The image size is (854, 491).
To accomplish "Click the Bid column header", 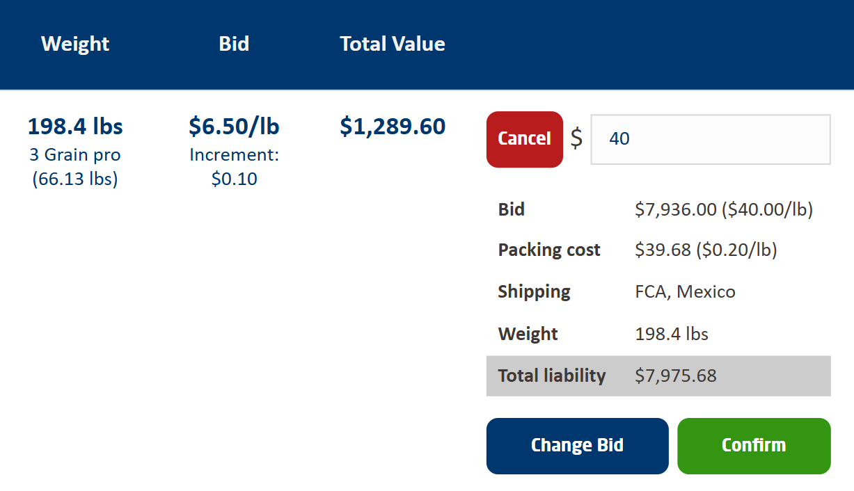I will point(234,43).
